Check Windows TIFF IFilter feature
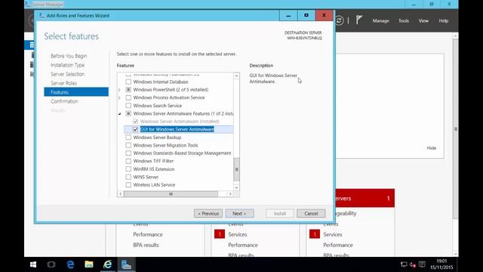Viewport: 483px width, 272px height. point(128,161)
